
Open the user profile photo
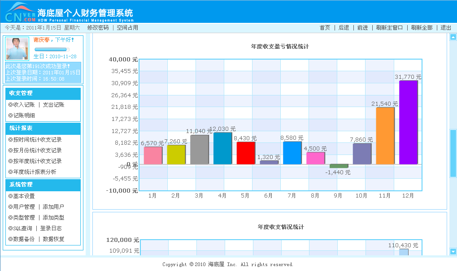click(17, 49)
